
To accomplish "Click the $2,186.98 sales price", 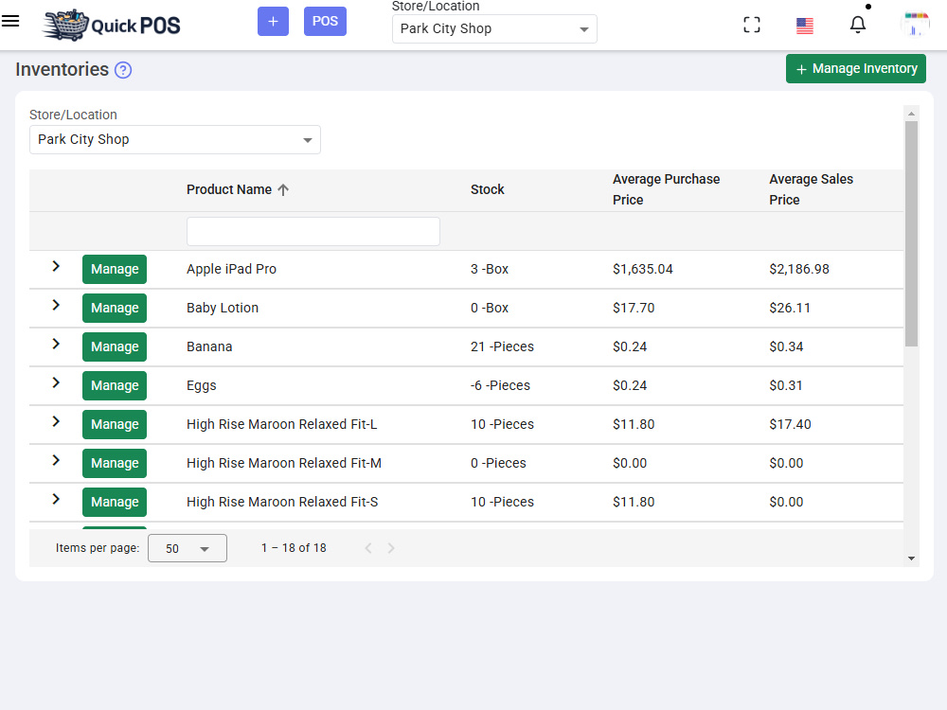I will [x=799, y=269].
